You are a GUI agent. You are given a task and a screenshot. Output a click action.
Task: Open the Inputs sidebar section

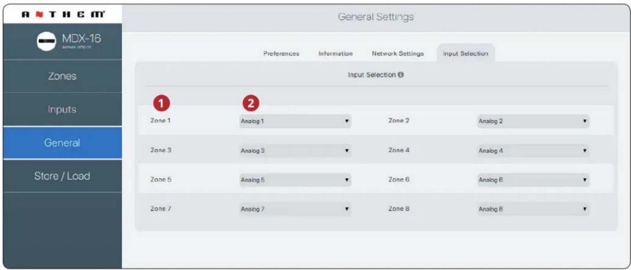pos(62,110)
